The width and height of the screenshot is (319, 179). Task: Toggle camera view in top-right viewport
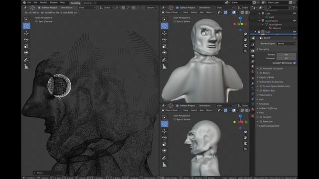245,45
